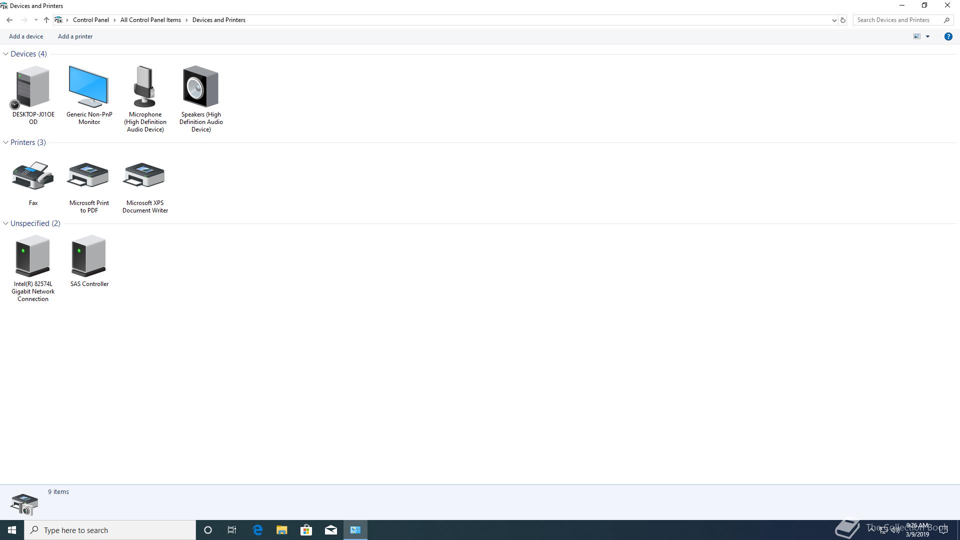Click the dropdown arrow before Control Panel breadcrumb

tap(67, 20)
